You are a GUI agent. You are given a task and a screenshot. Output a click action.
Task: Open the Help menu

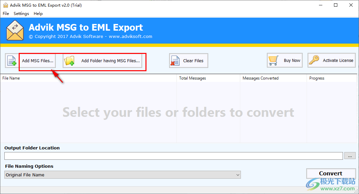tap(38, 13)
